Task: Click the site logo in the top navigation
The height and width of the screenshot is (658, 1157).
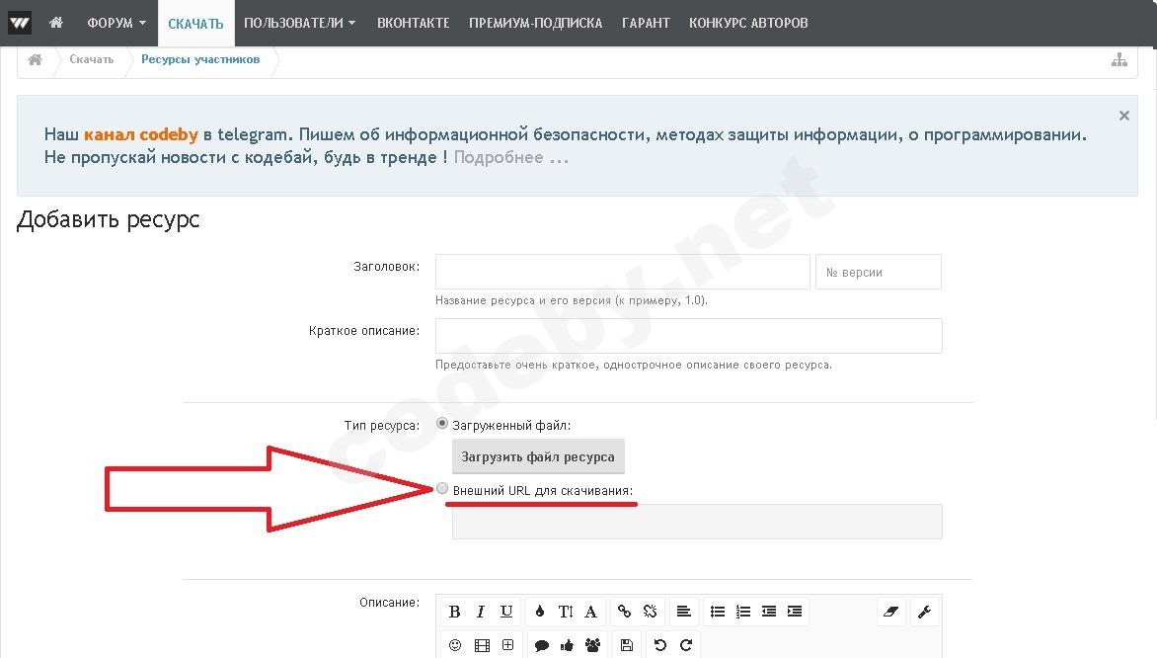Action: click(19, 23)
